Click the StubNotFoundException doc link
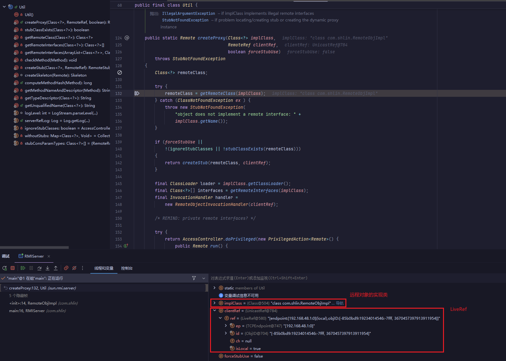The width and height of the screenshot is (506, 361). [185, 20]
